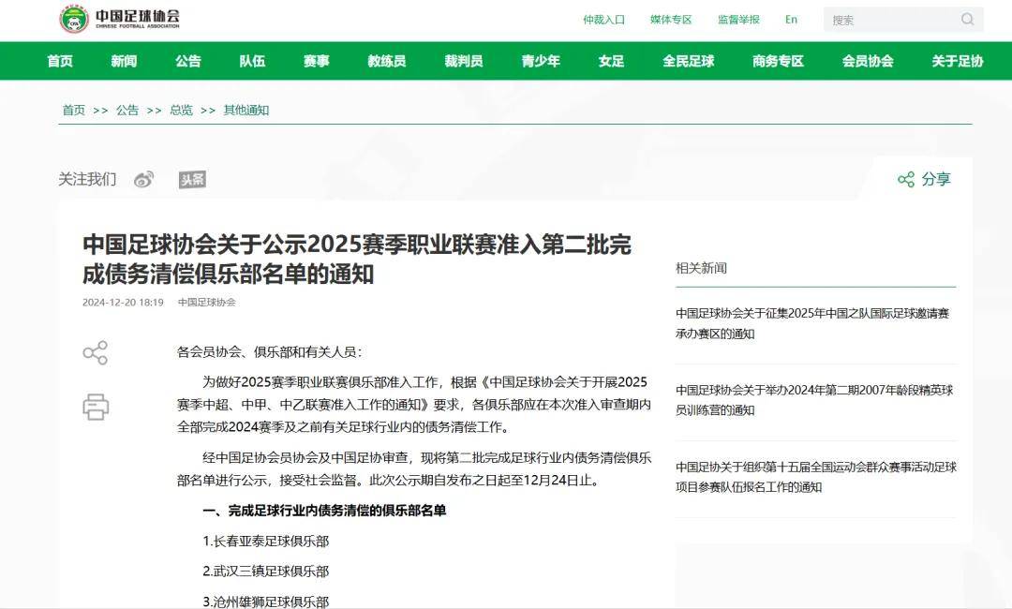Viewport: 1012px width, 609px height.
Task: Open related news about 2007年龄段精英球员训练营
Action: click(814, 400)
